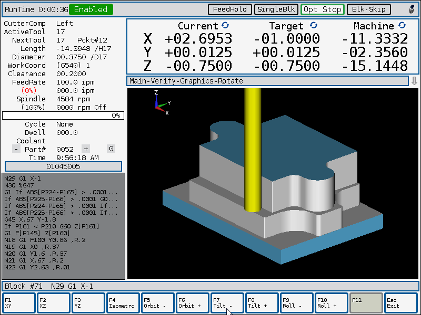421x315 pixels.
Task: Click the refresh icon beside Current
Action: (x=225, y=25)
